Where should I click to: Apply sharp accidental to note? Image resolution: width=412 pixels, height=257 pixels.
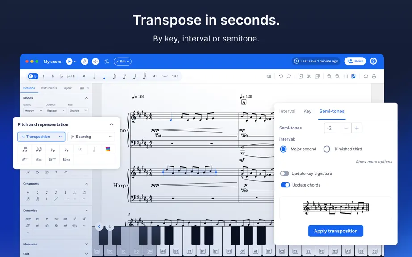point(53,76)
